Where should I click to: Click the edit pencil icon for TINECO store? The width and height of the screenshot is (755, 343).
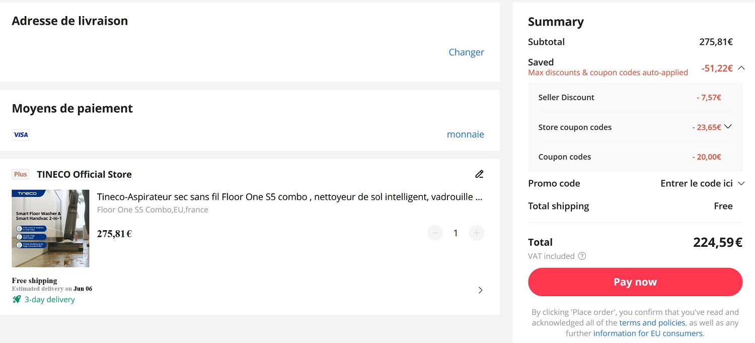coord(479,174)
